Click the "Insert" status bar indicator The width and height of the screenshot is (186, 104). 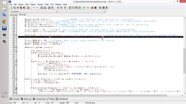(76, 103)
